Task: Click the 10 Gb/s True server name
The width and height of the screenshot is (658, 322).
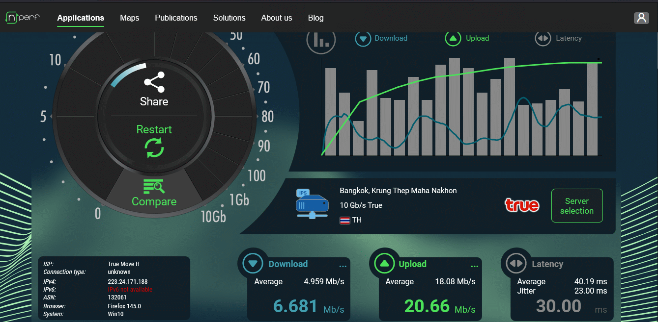Action: [x=361, y=205]
